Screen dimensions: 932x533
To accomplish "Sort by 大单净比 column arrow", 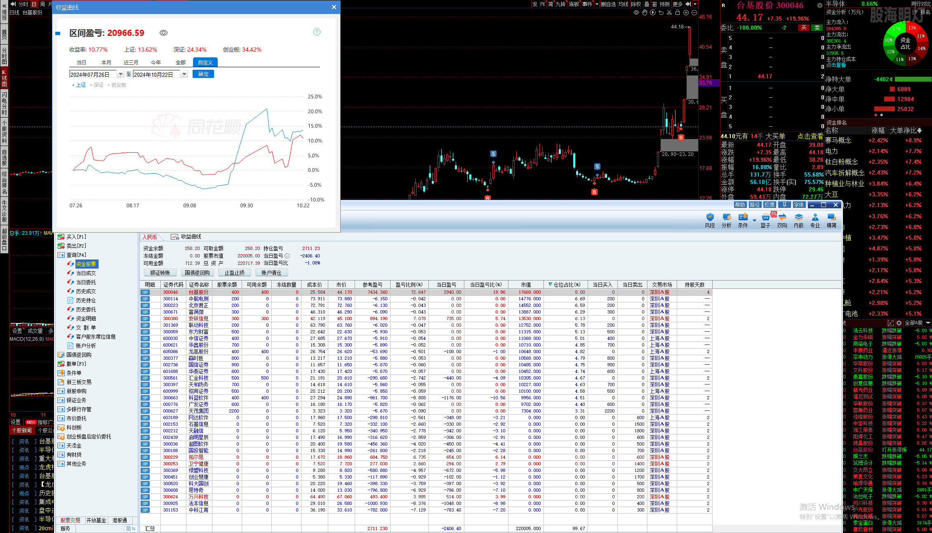I will pos(920,131).
